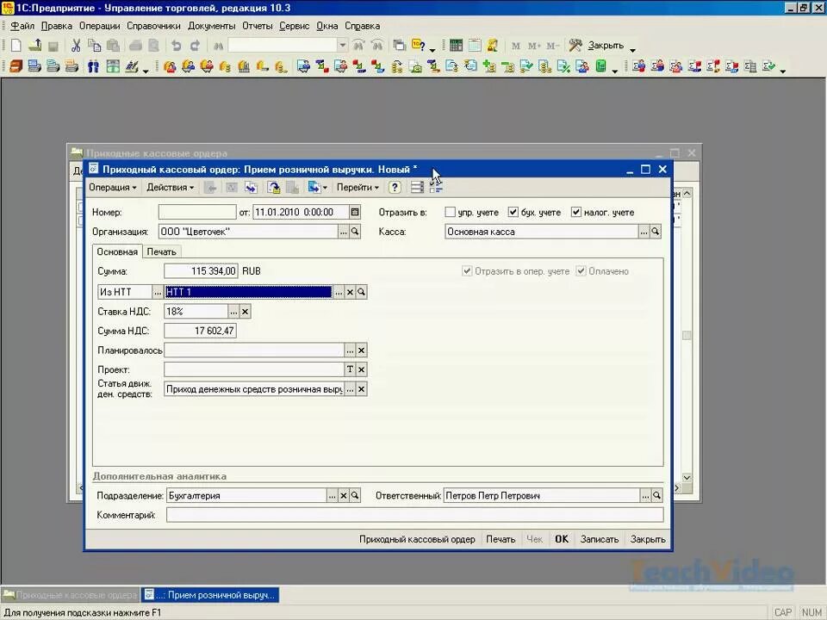
Task: Click the refresh-with-lock icon in form toolbar
Action: point(273,187)
